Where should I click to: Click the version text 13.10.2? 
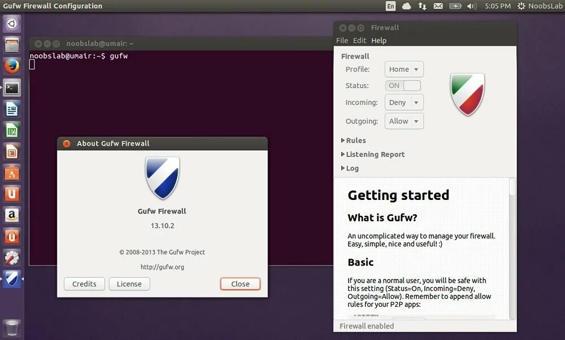click(x=163, y=226)
